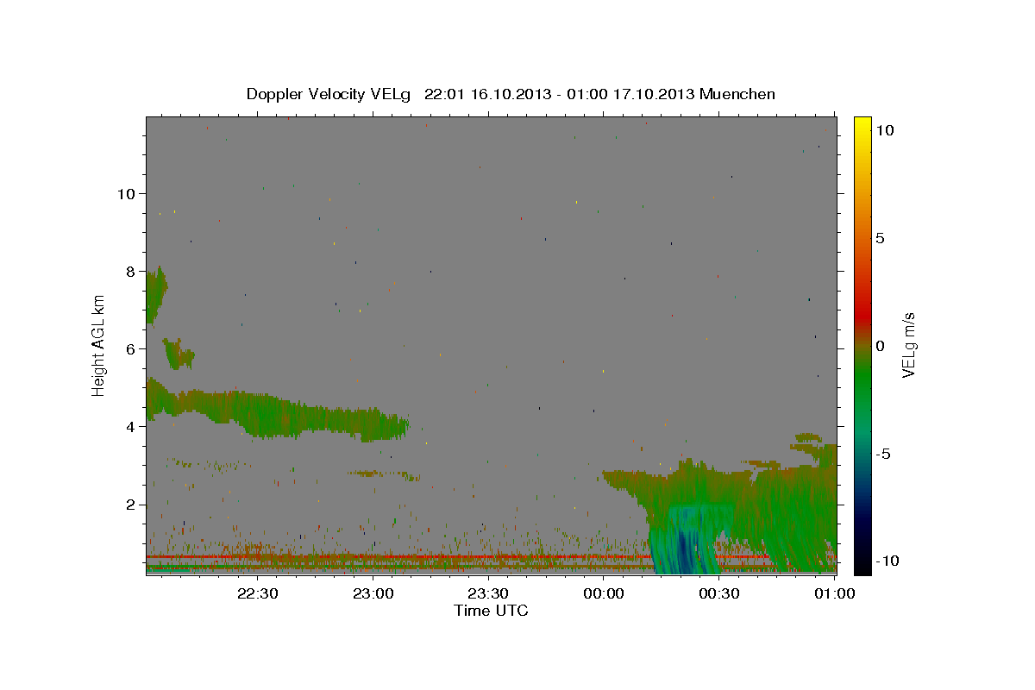The width and height of the screenshot is (1035, 690).
Task: Click the colorbar value 5
Action: [880, 238]
